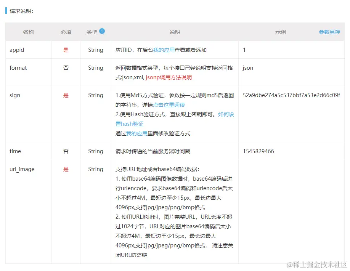350x271 pixels.
Task: Click the 否 in format row
Action: tap(66, 68)
